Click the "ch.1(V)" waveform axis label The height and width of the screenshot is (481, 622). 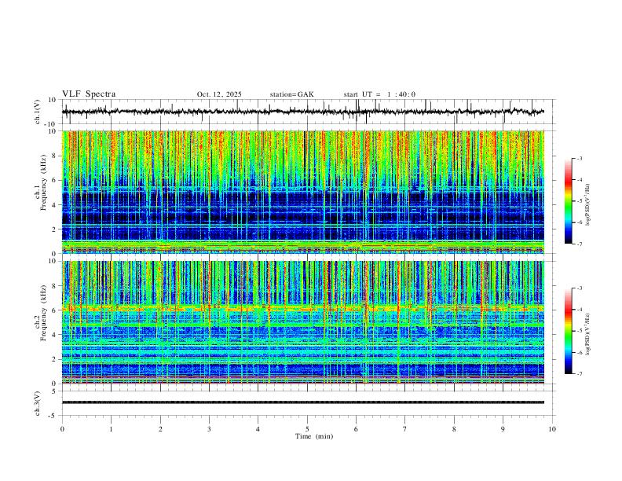[38, 112]
